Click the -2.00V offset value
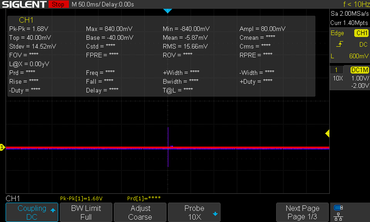Viewport: 370px width, 222px height. [360, 86]
